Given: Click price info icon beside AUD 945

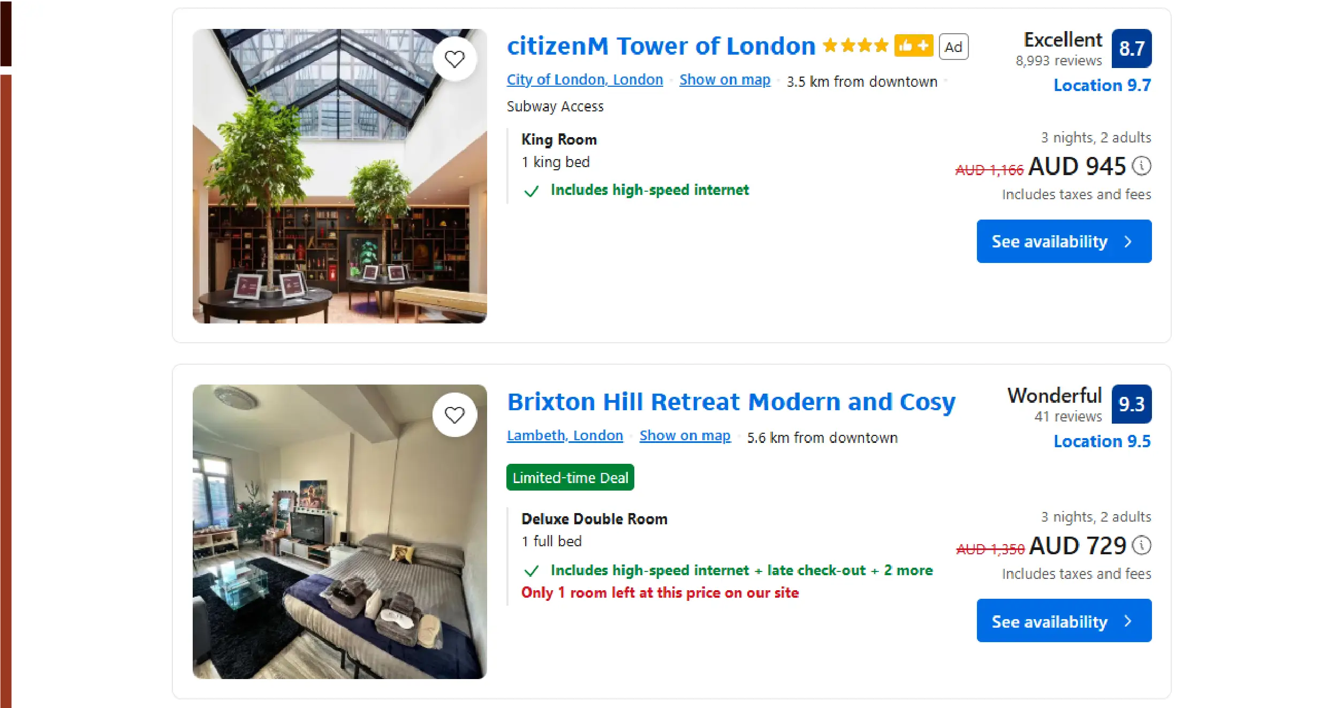Looking at the screenshot, I should coord(1141,166).
